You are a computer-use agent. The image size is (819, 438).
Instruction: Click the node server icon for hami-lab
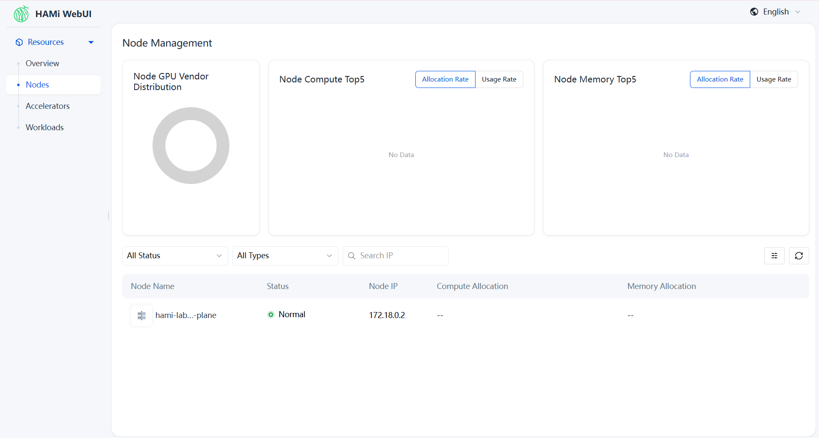(141, 315)
